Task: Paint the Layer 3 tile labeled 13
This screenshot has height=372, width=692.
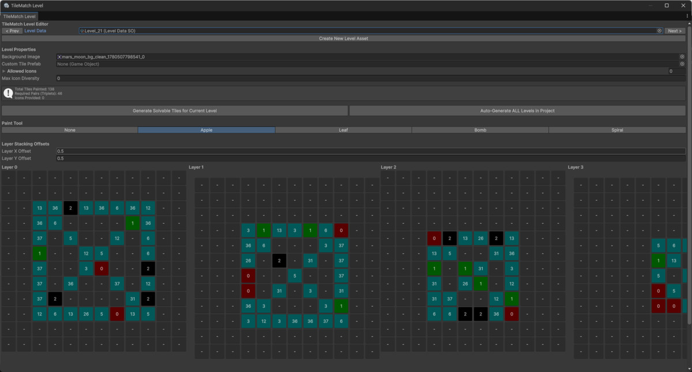Action: click(x=674, y=261)
